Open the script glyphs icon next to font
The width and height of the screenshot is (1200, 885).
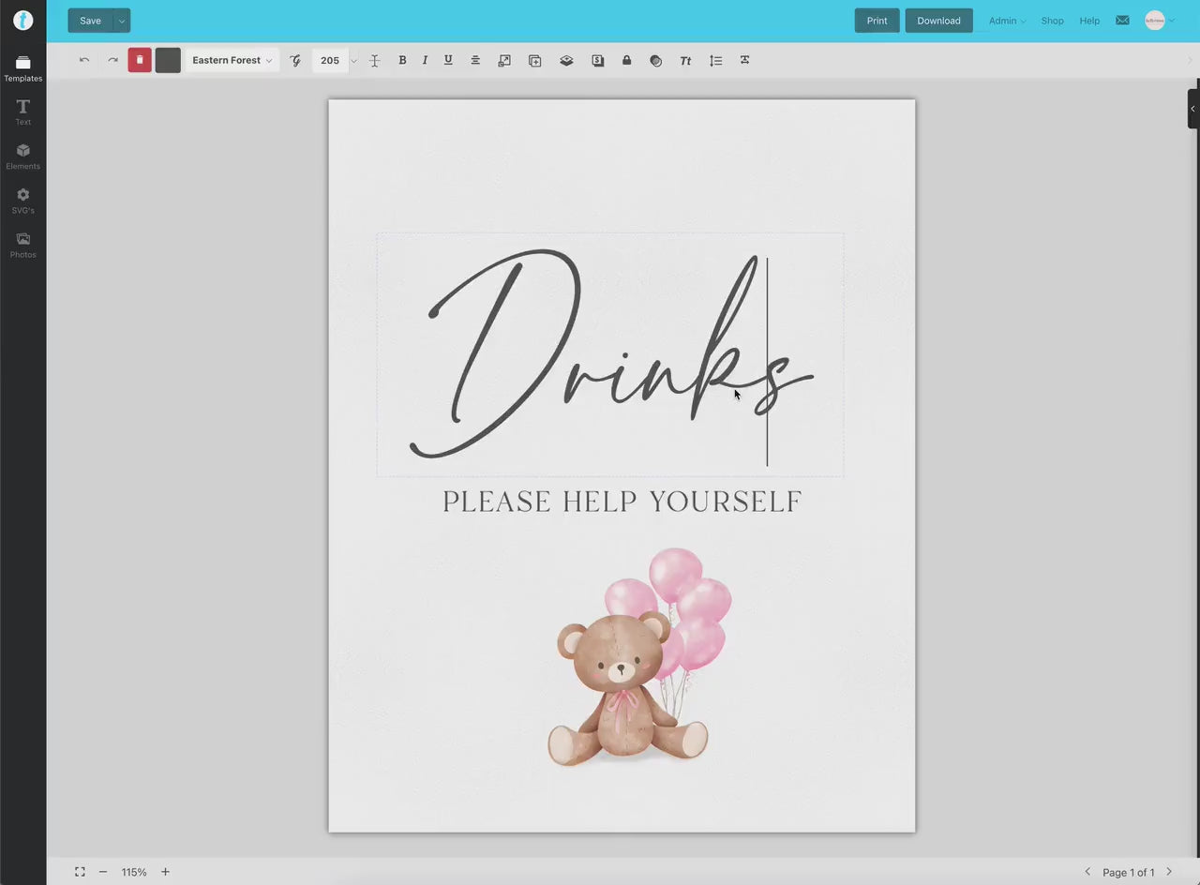point(295,60)
